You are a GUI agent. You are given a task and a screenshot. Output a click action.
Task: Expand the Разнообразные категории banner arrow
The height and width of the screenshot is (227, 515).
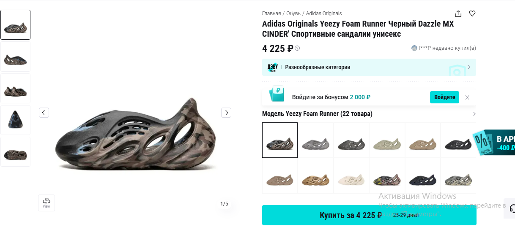468,68
